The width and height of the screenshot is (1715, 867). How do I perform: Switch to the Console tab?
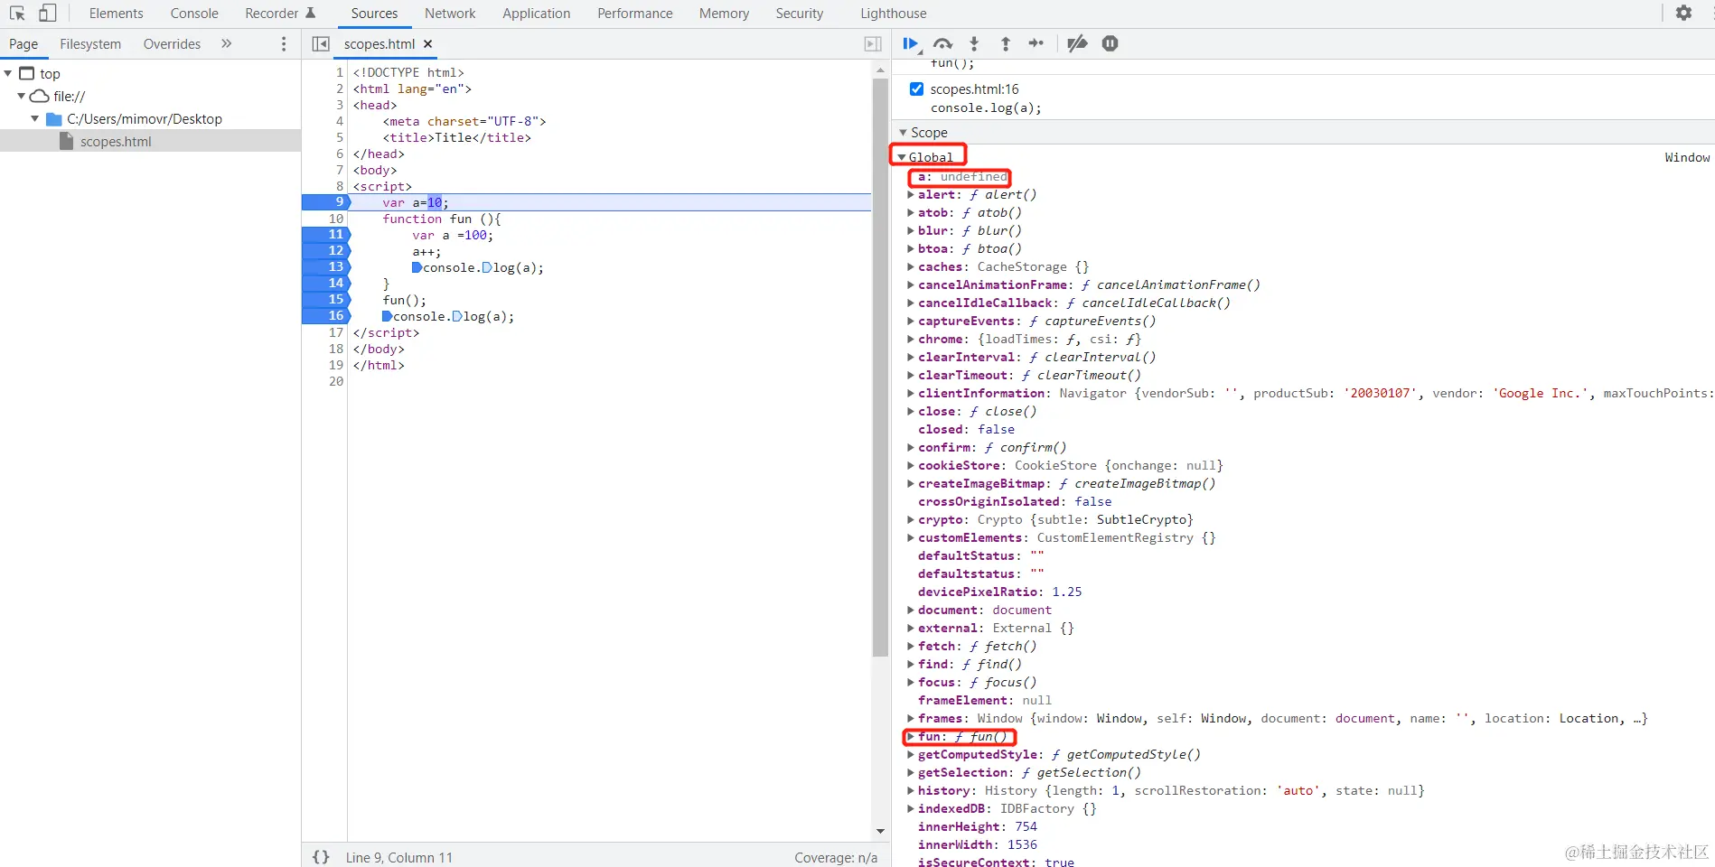pos(194,13)
